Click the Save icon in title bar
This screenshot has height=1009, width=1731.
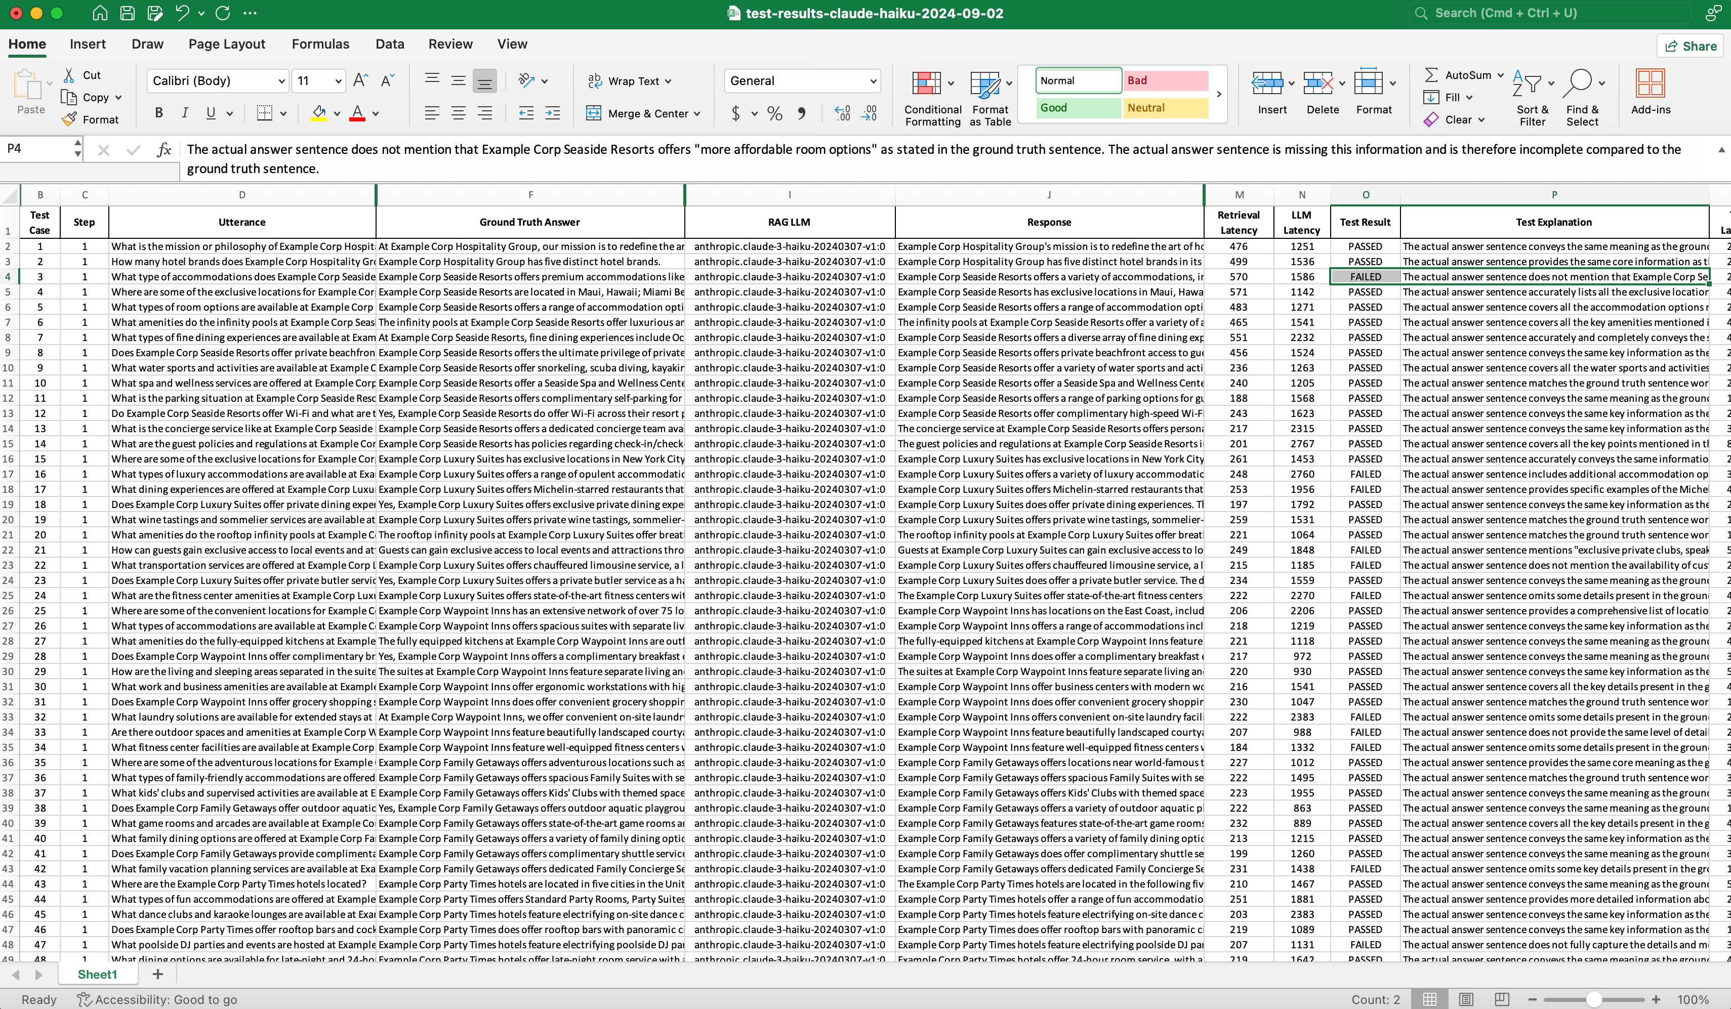127,13
